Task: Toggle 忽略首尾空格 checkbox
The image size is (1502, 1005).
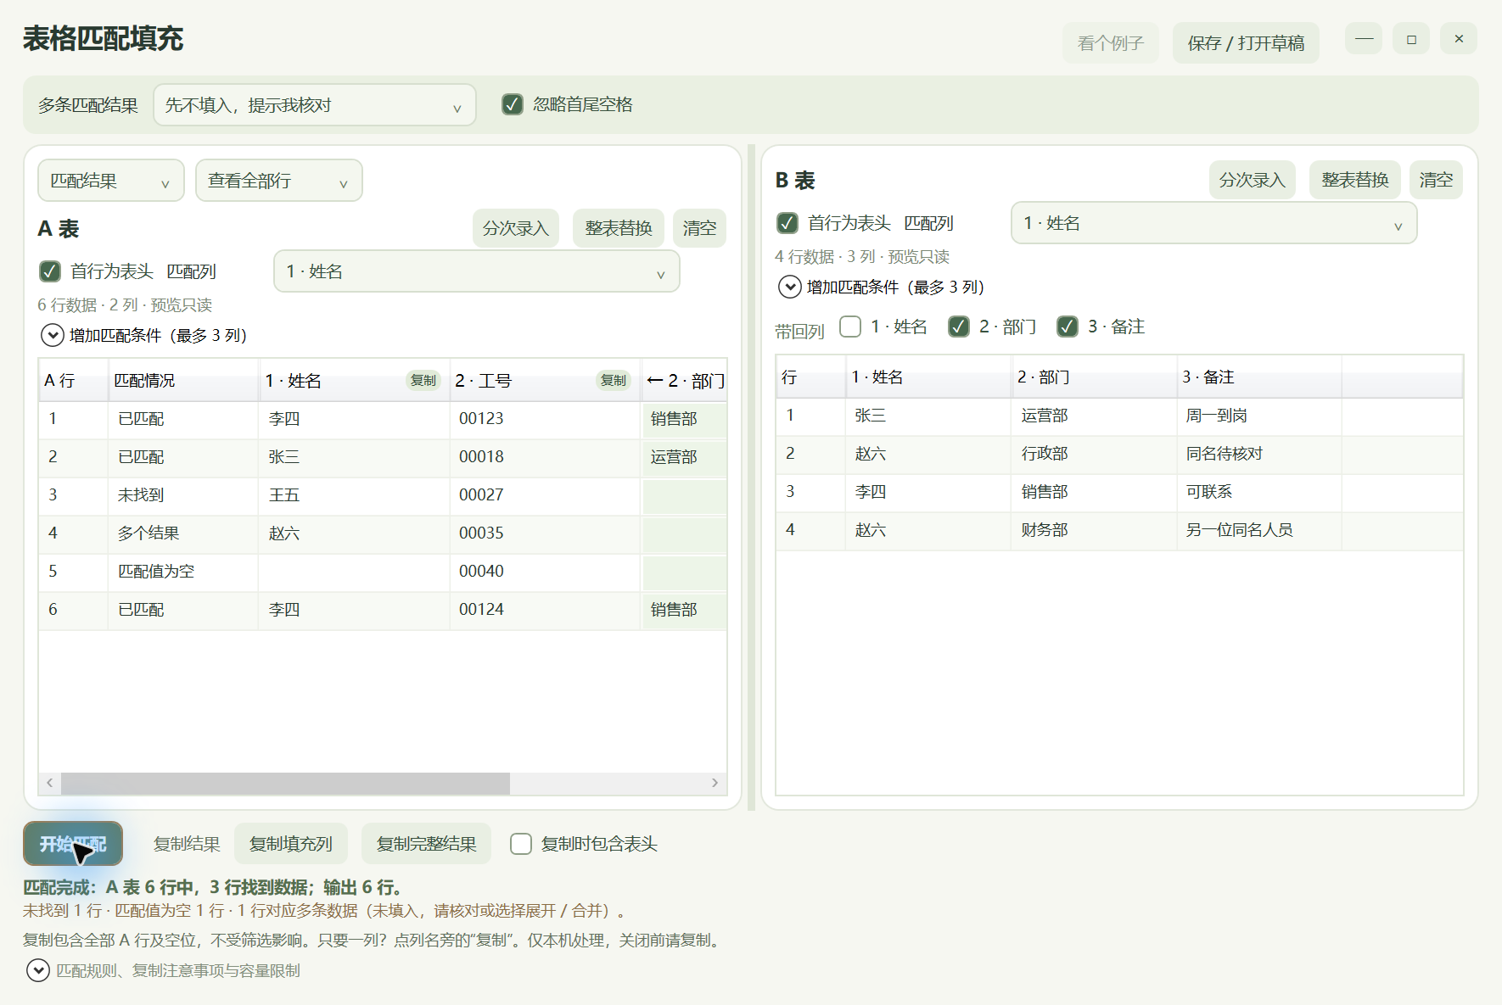Action: pos(513,104)
